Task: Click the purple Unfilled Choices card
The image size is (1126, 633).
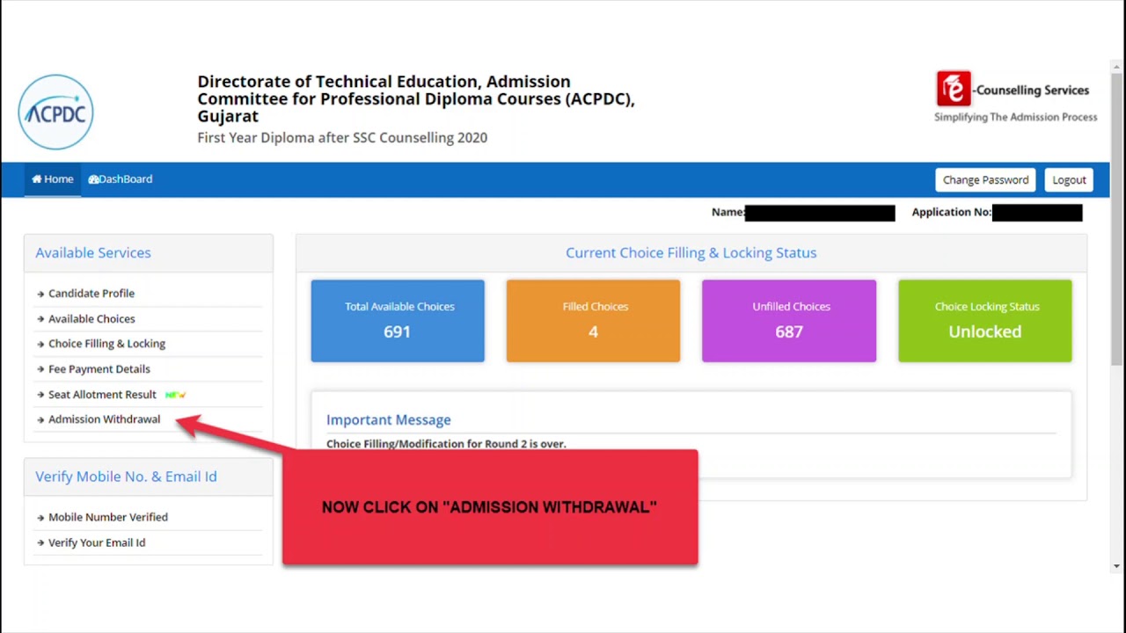Action: point(789,321)
